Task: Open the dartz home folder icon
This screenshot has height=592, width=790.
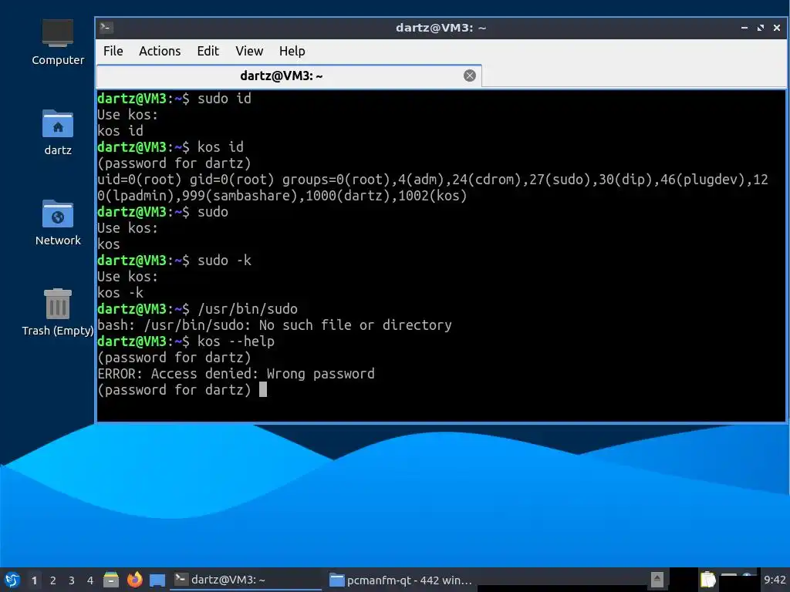Action: (57, 132)
